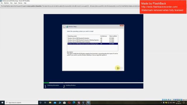Open the Windows Start menu
The image size is (187, 105).
point(2,103)
